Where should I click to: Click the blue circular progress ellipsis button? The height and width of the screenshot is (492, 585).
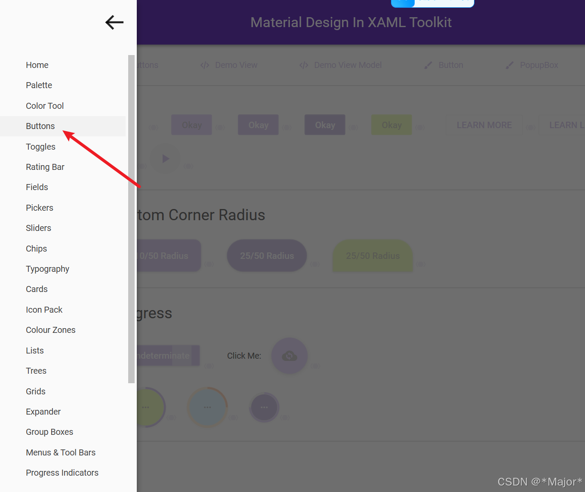(x=207, y=407)
